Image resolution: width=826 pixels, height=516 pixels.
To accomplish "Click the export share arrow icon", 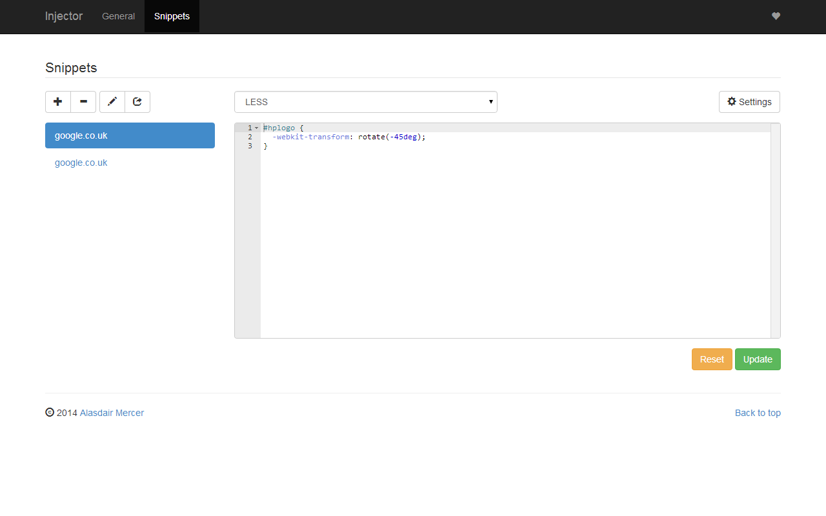I will tap(137, 102).
